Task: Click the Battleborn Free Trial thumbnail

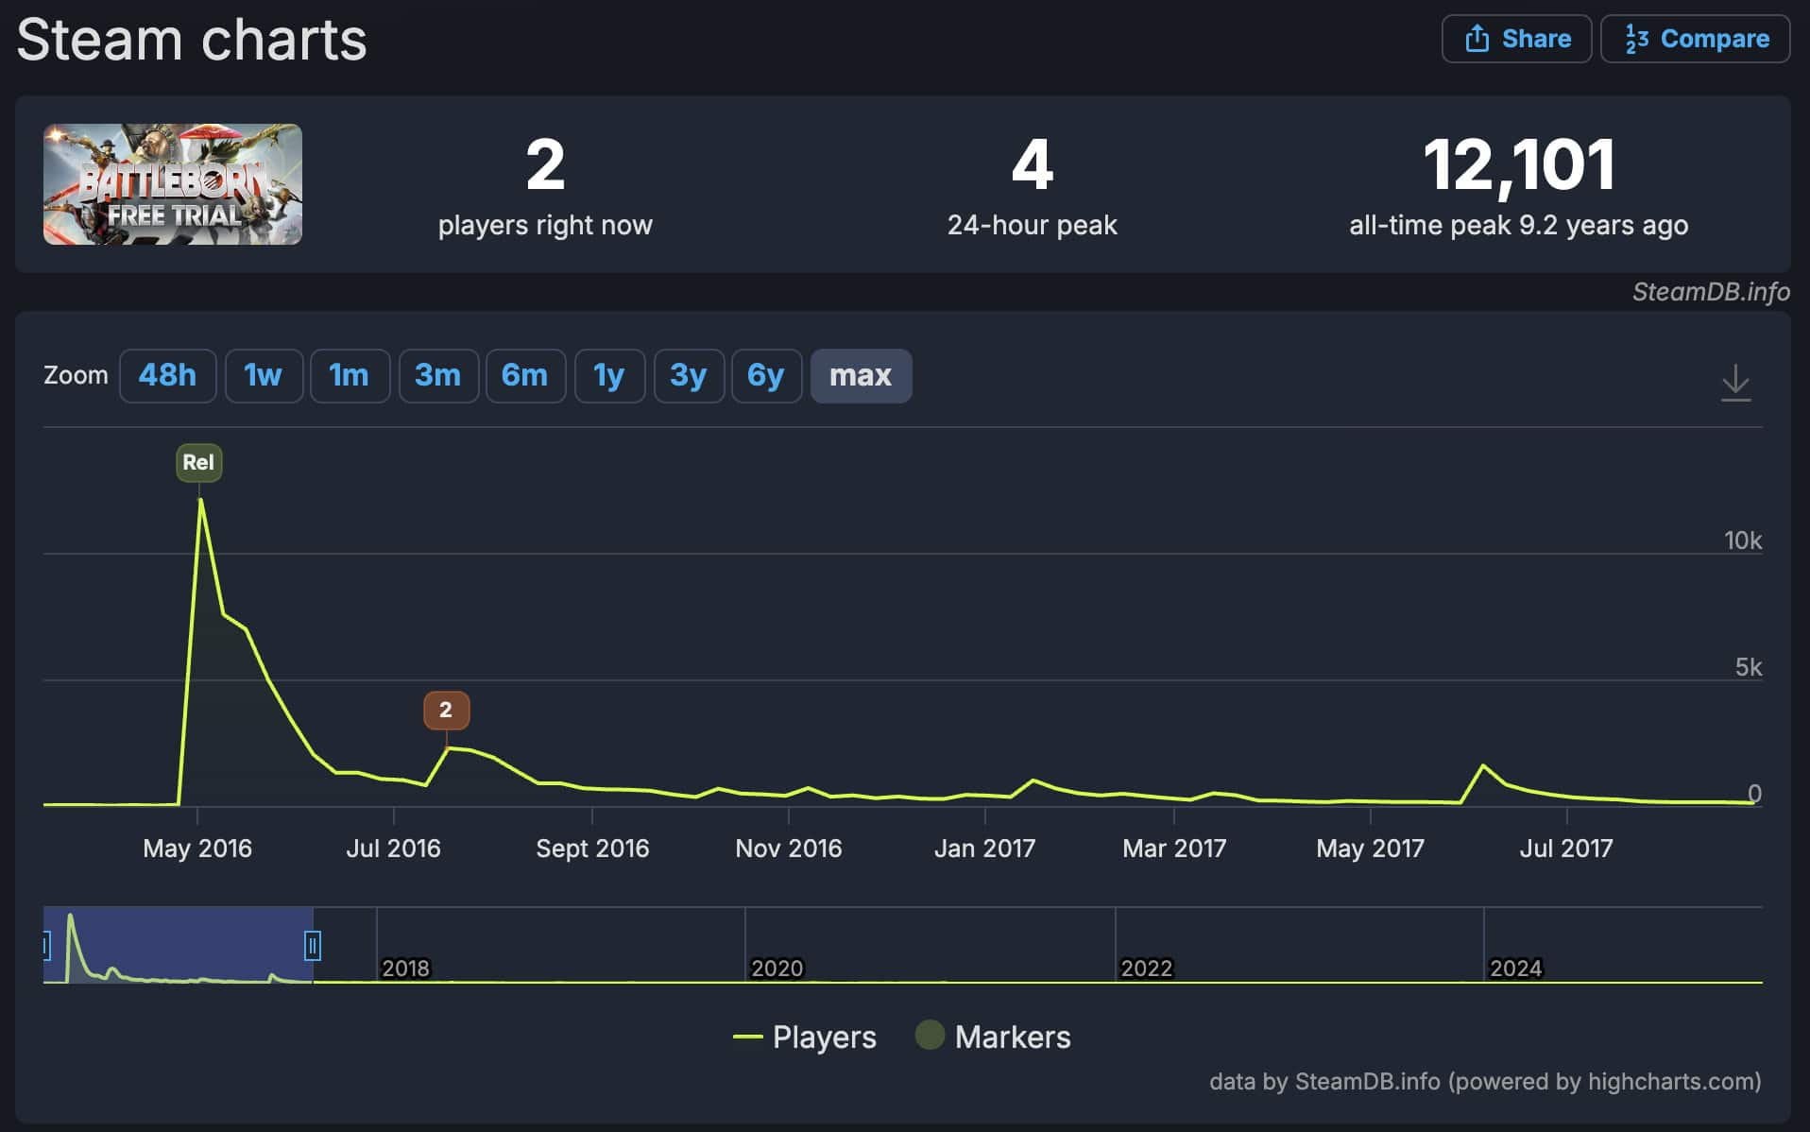Action: [173, 184]
